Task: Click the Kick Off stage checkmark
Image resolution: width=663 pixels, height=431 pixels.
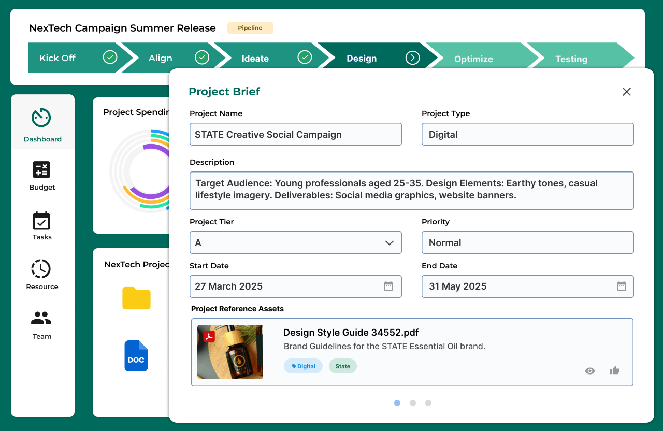Action: pyautogui.click(x=110, y=58)
